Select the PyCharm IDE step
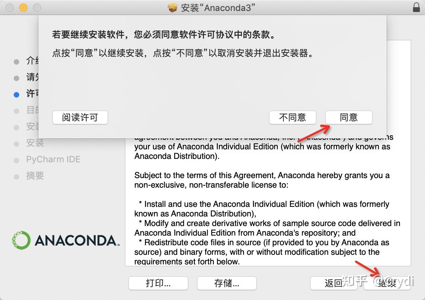Image resolution: width=425 pixels, height=300 pixels. click(x=53, y=159)
